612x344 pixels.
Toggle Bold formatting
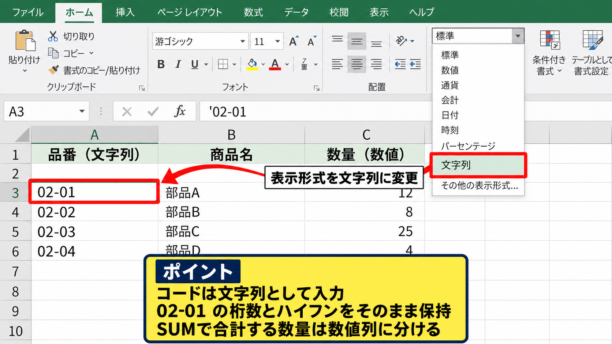click(161, 64)
